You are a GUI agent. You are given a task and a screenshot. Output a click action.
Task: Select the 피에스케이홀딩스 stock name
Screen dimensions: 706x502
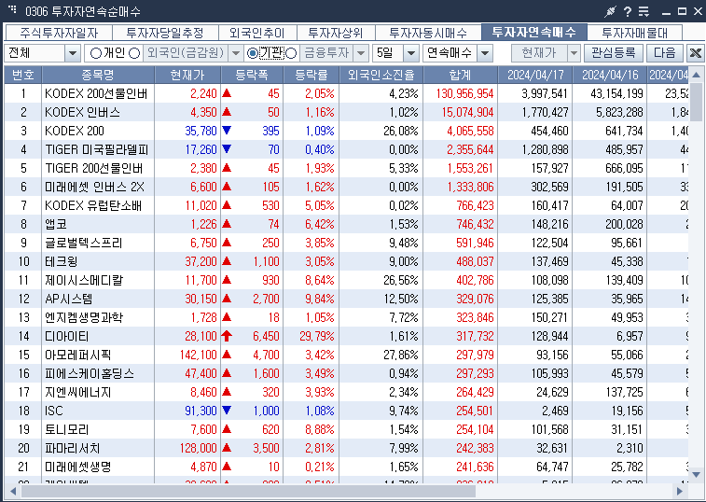90,374
